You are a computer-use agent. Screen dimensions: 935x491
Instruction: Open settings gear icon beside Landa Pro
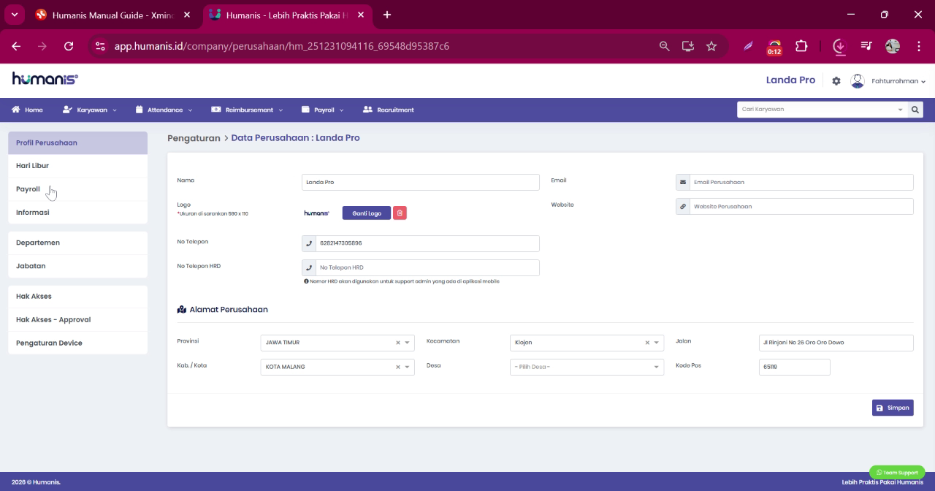click(836, 81)
